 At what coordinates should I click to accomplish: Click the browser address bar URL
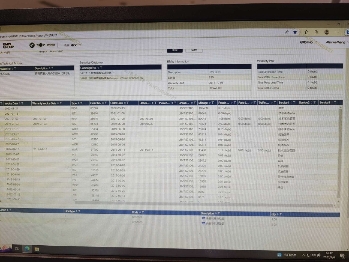29,36
